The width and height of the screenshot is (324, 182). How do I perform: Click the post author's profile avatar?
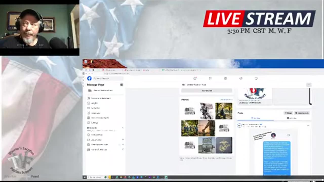[x=239, y=126]
